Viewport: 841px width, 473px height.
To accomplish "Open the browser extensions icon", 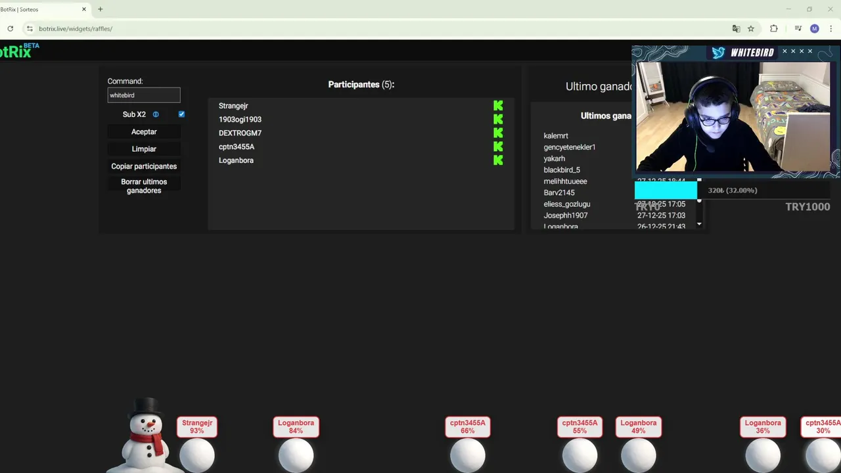I will (x=774, y=29).
